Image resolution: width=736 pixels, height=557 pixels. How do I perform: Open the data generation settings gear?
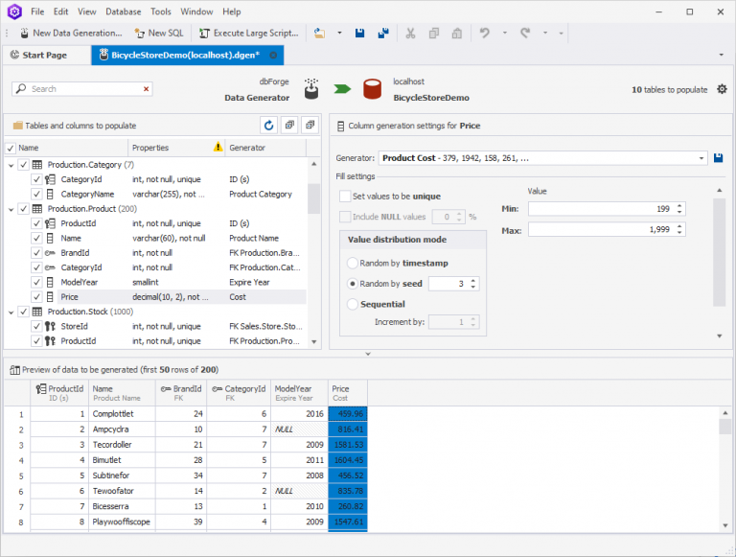722,89
